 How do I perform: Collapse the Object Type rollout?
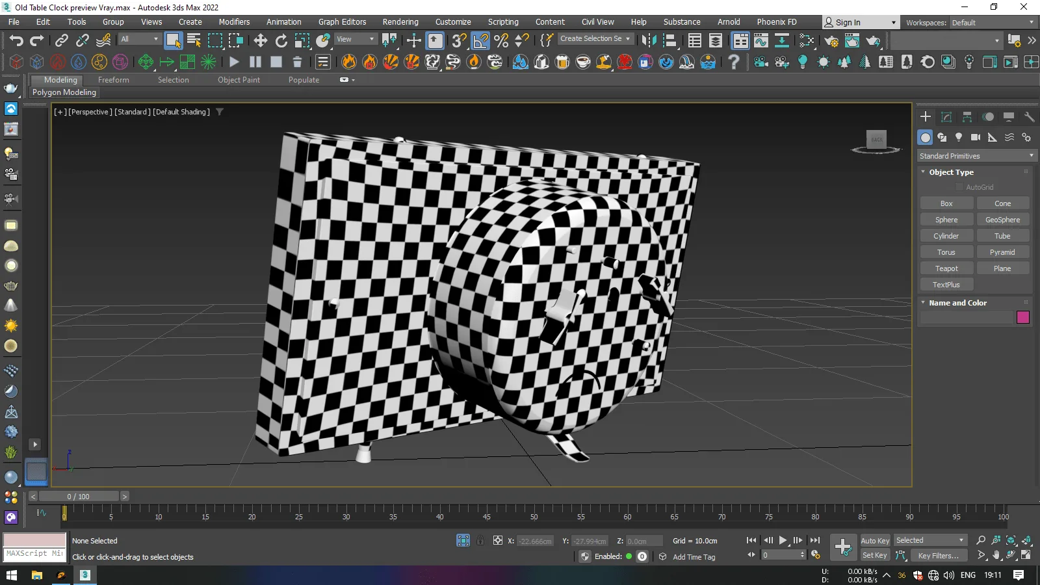[951, 172]
